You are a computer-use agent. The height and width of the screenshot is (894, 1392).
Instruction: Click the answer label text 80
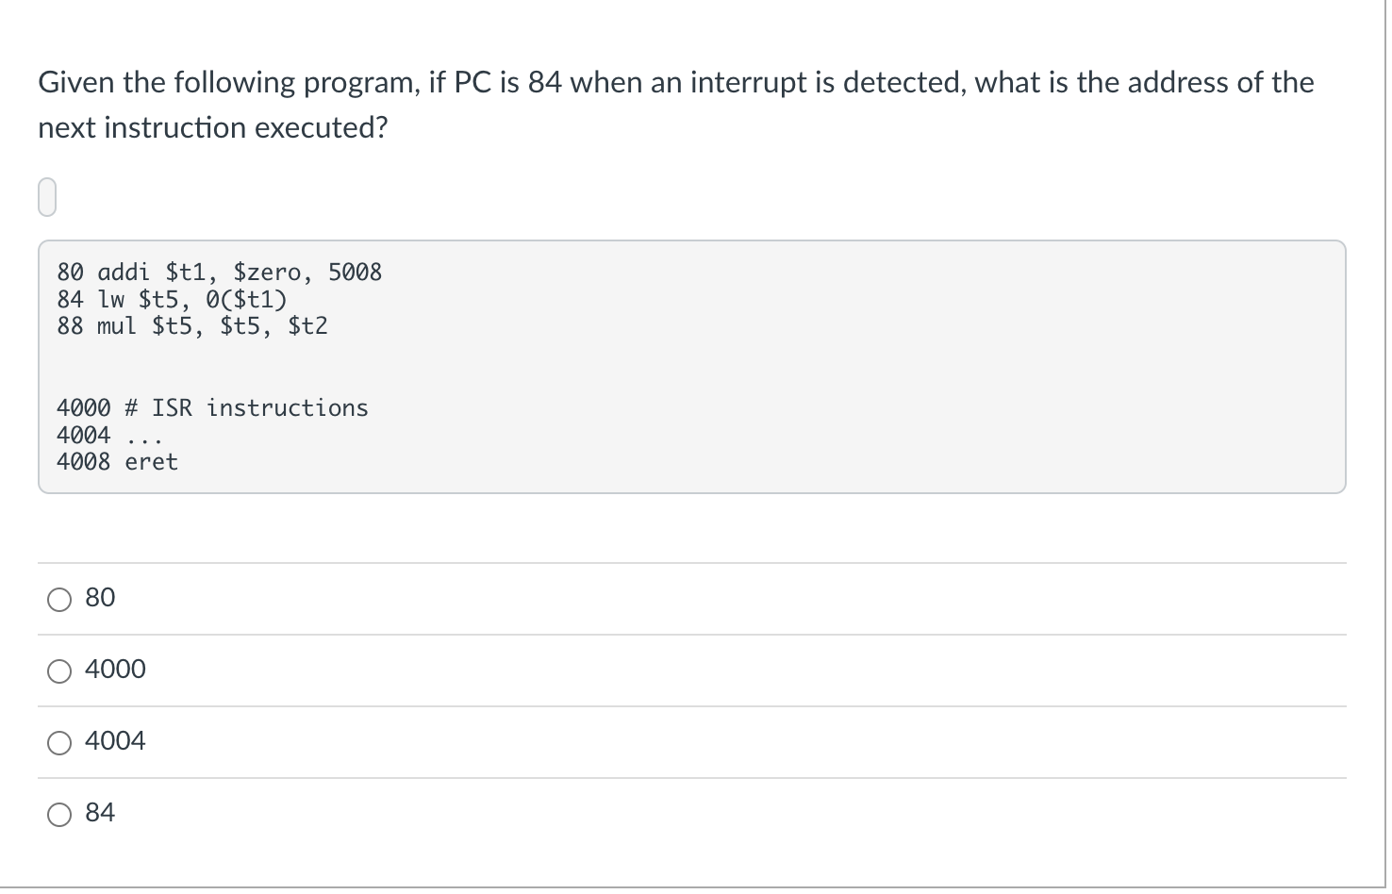tap(99, 597)
